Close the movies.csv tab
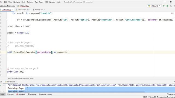The height and width of the screenshot is (98, 175). click(x=45, y=10)
